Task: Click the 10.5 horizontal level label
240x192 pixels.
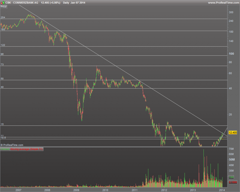Action: 3,138
